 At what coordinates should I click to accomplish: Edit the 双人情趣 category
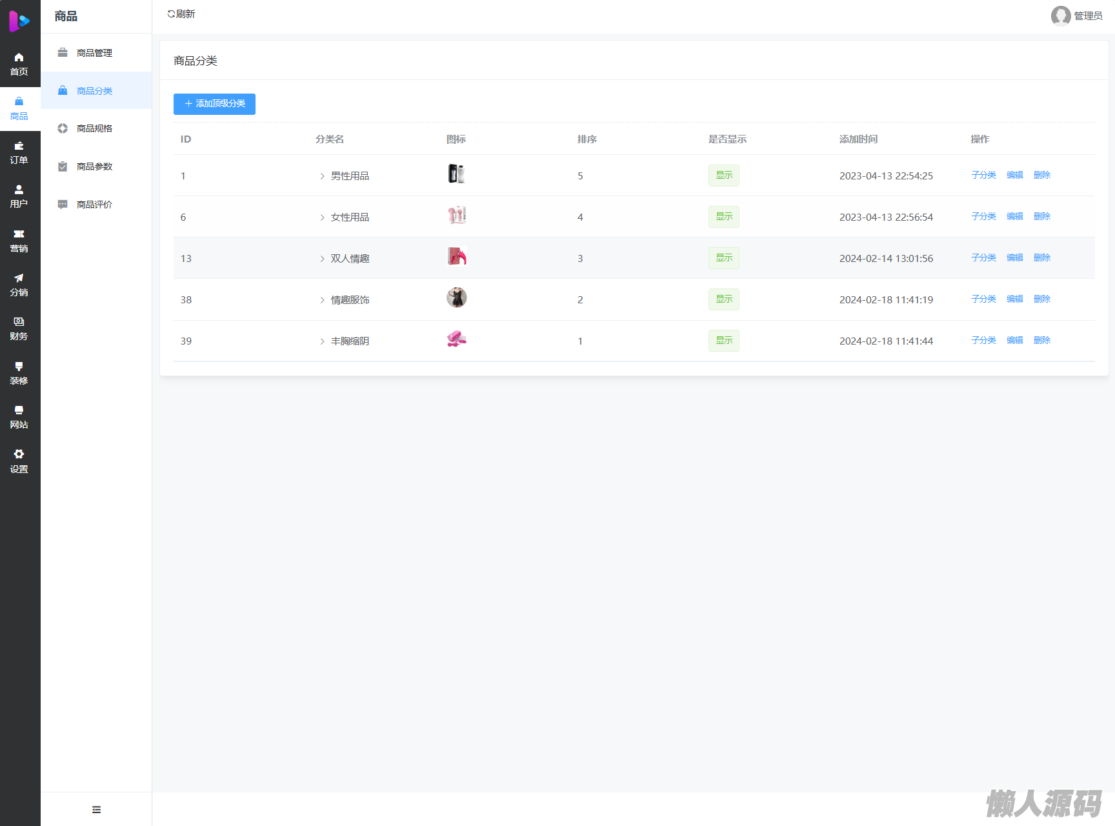point(1015,257)
